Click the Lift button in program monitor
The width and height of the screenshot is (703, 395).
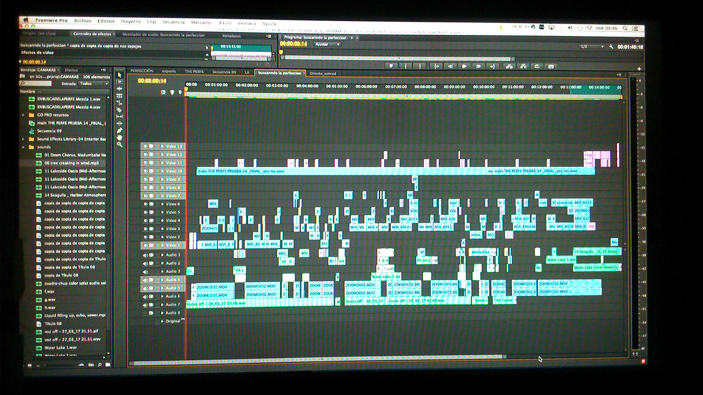click(509, 67)
